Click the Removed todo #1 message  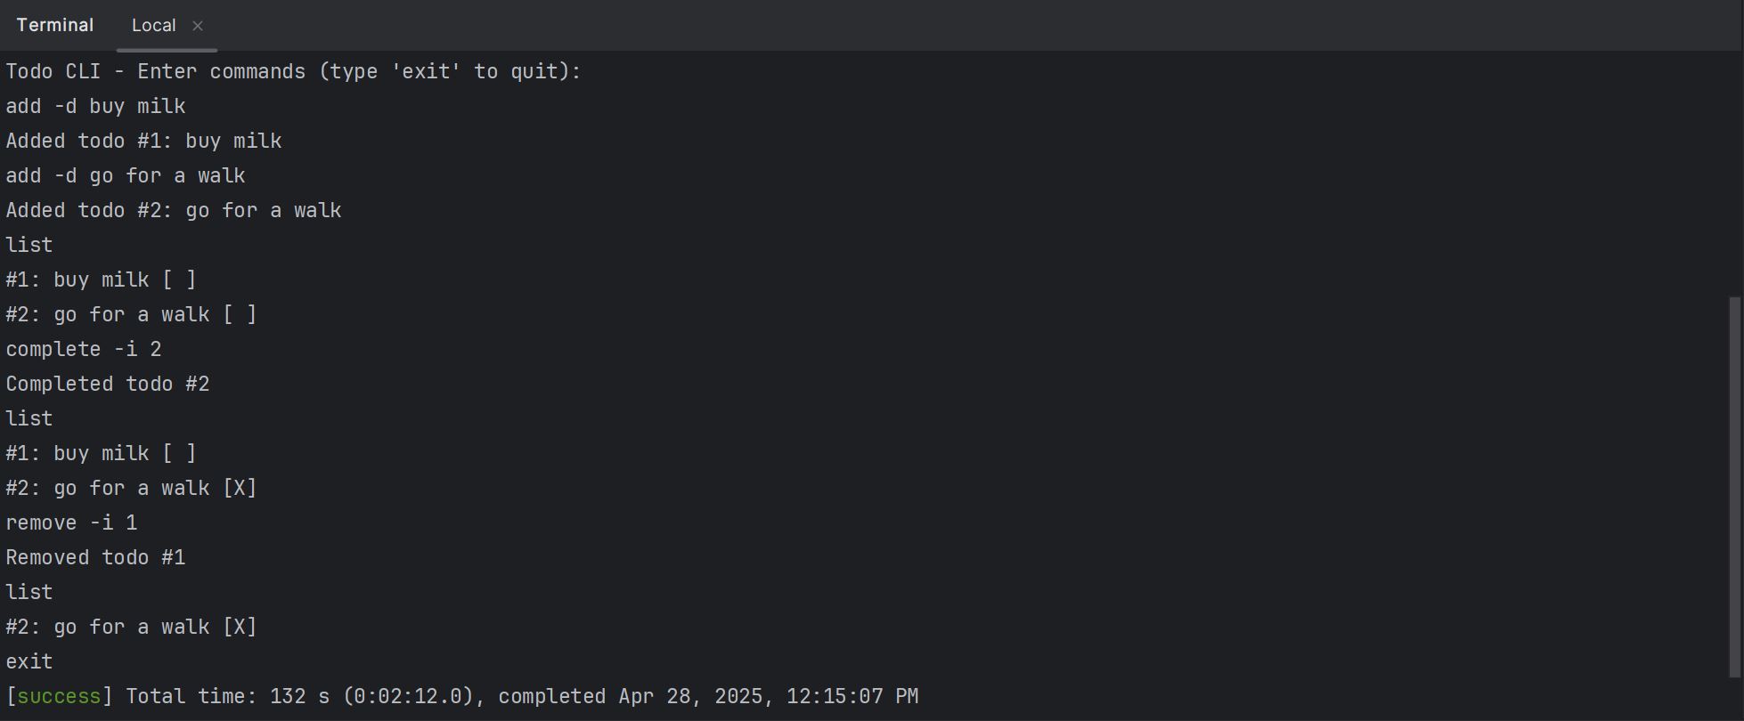tap(95, 557)
